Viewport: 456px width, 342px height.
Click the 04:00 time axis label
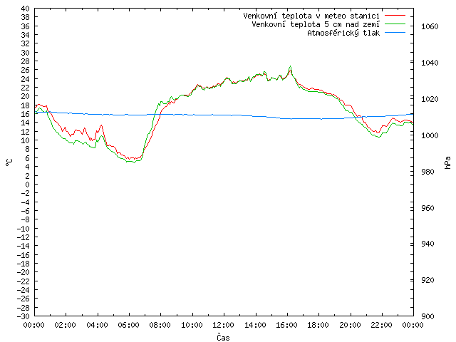click(x=97, y=325)
